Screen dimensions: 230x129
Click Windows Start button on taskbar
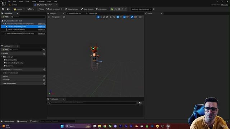[62, 126]
